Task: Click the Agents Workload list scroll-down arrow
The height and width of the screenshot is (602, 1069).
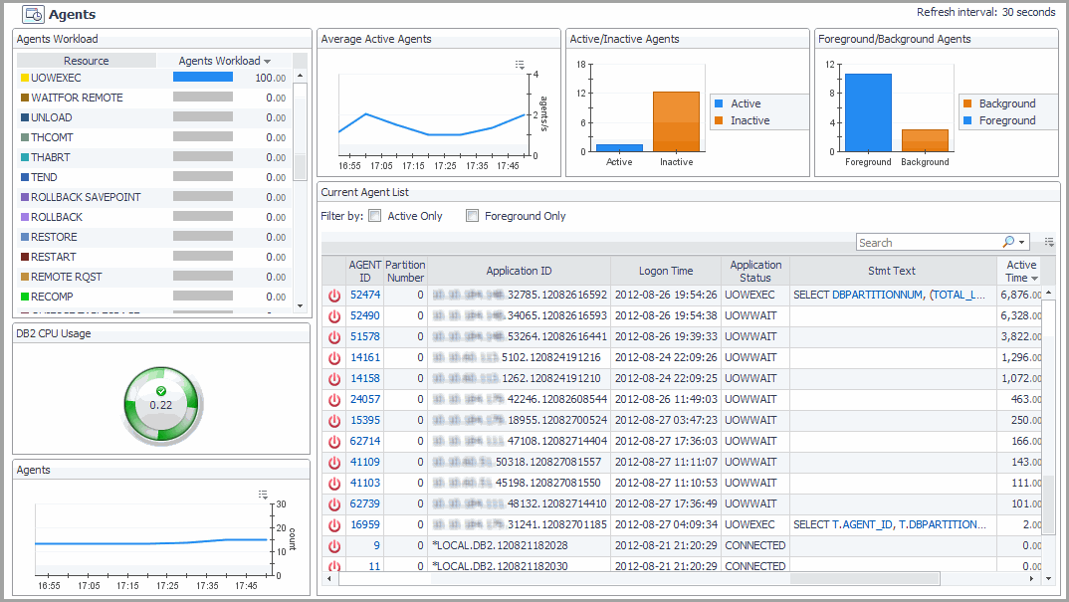Action: coord(300,306)
